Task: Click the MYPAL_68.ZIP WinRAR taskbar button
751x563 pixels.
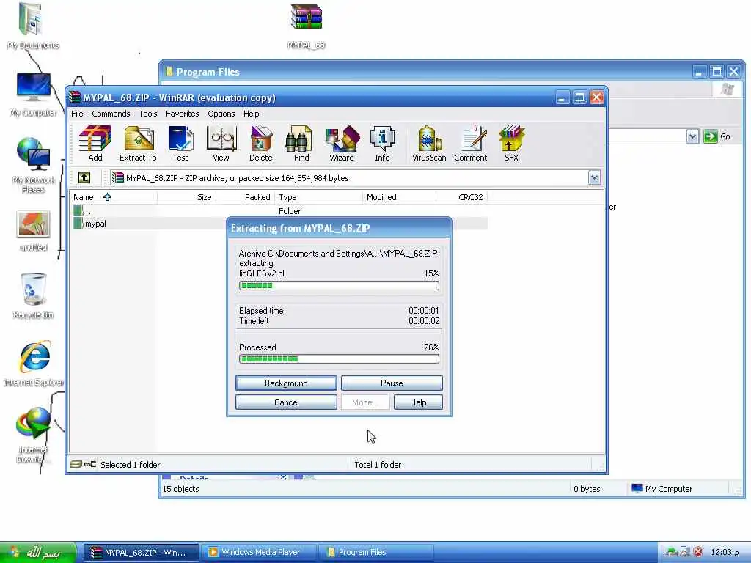Action: click(x=142, y=552)
